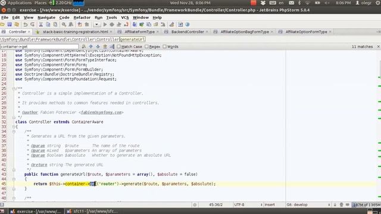
Task: Click the container->get search input field
Action: point(39,46)
